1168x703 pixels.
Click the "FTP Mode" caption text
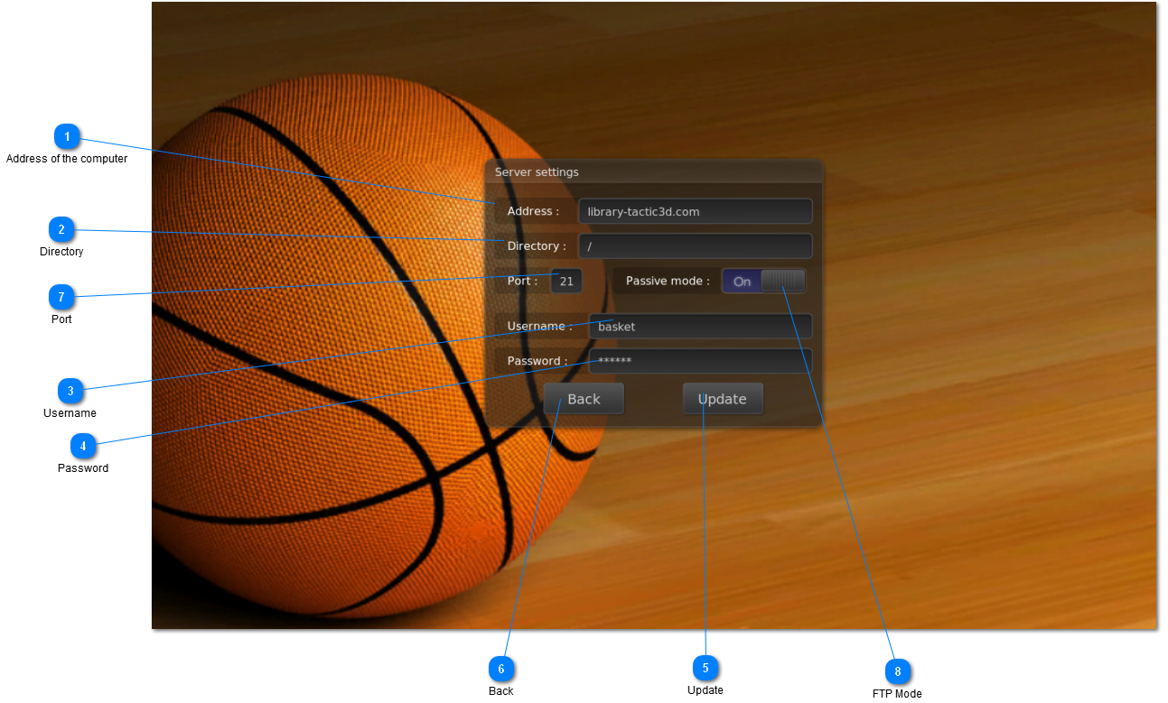(x=897, y=694)
